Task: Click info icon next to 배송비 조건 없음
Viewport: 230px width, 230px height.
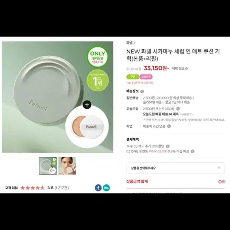Action: click(169, 126)
